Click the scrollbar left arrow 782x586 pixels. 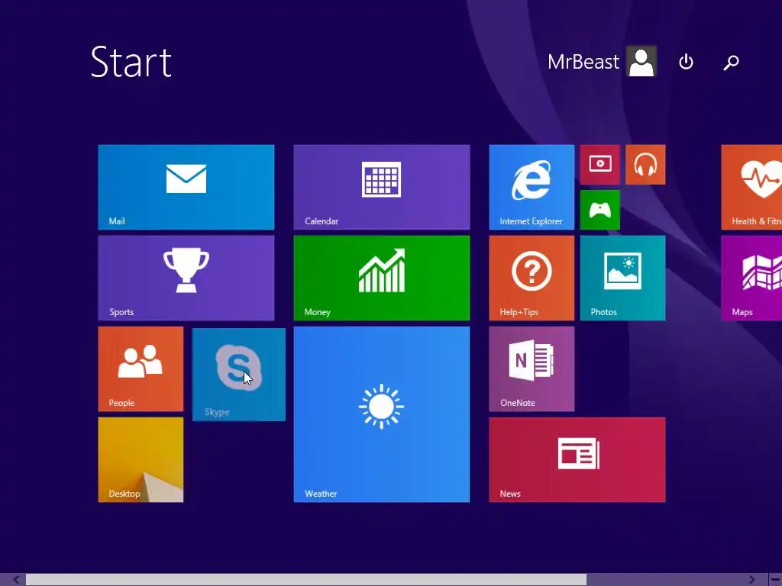point(16,580)
